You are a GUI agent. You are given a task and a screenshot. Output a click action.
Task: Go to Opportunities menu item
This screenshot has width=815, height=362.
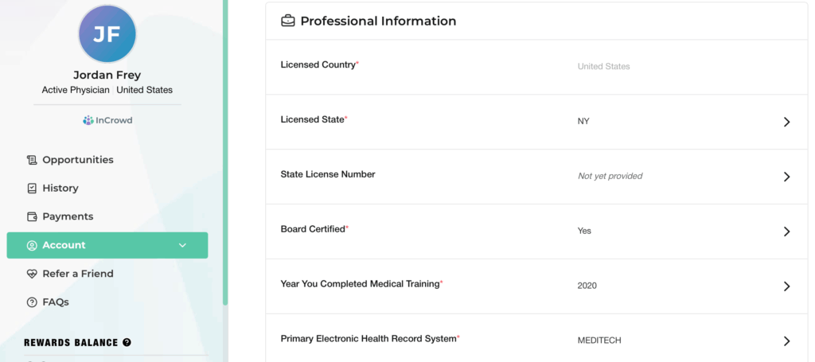tap(78, 160)
